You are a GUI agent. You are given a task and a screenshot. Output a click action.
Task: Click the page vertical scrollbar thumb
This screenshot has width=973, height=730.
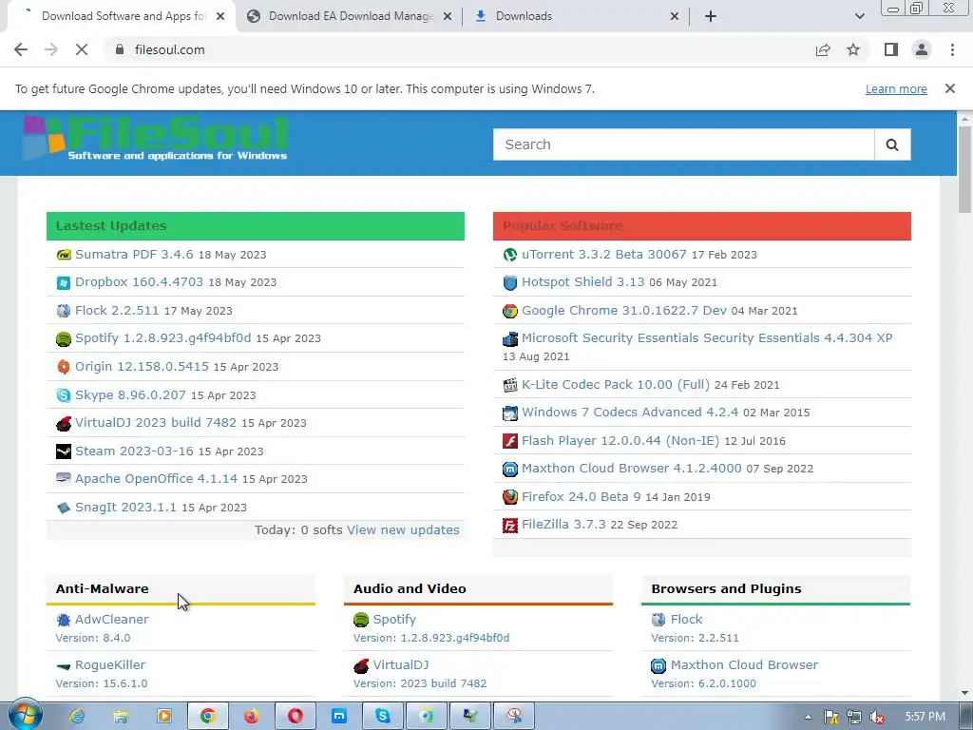(964, 169)
